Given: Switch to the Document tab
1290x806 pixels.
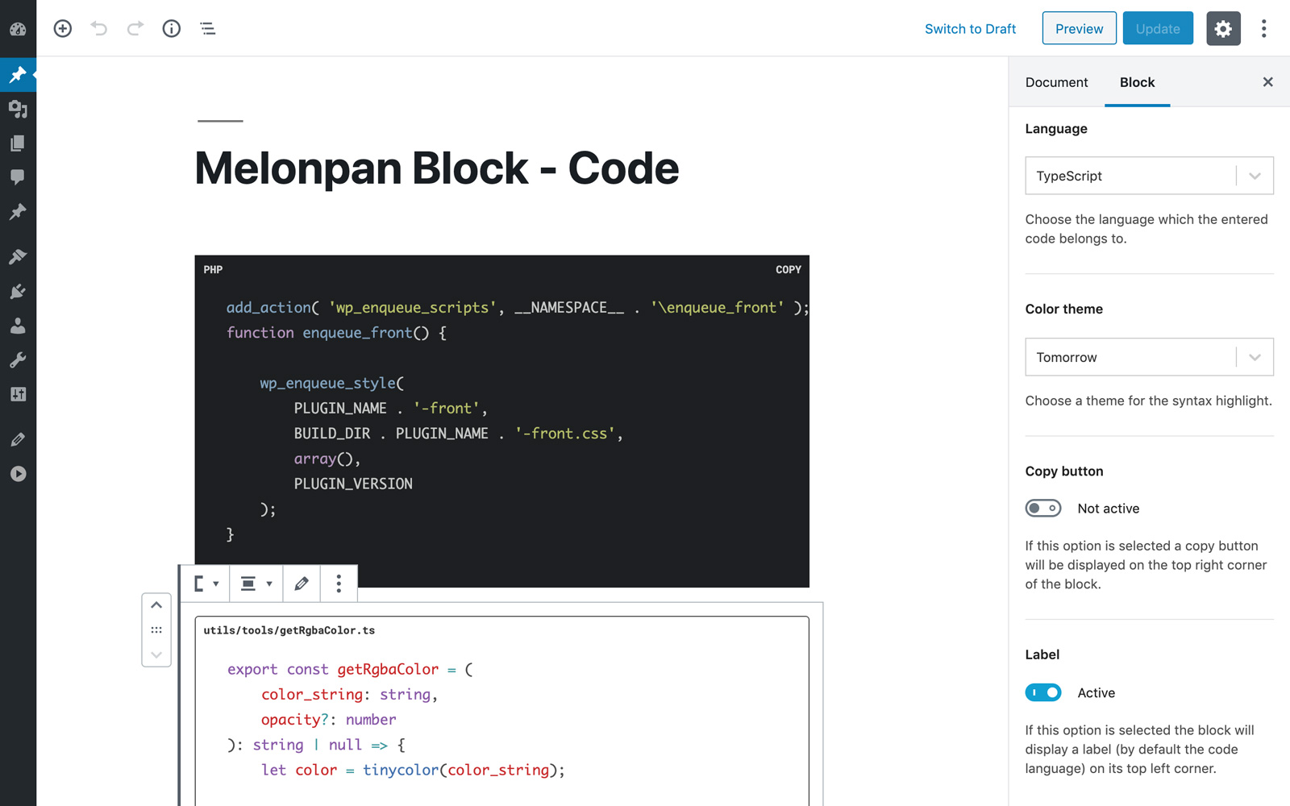Looking at the screenshot, I should (x=1056, y=82).
